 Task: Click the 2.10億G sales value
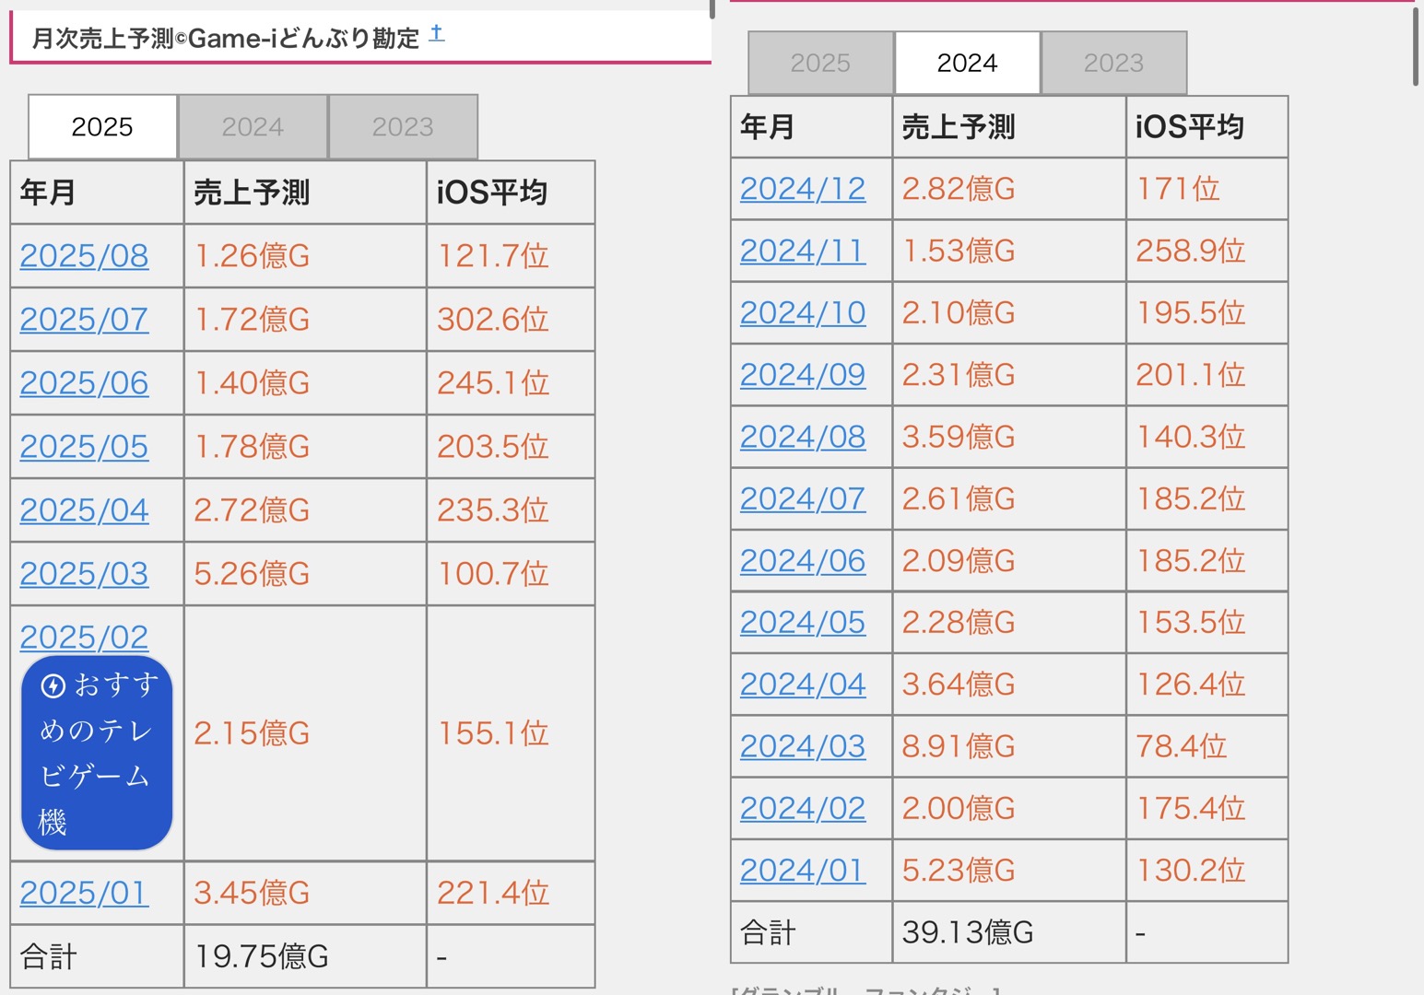[x=959, y=312]
